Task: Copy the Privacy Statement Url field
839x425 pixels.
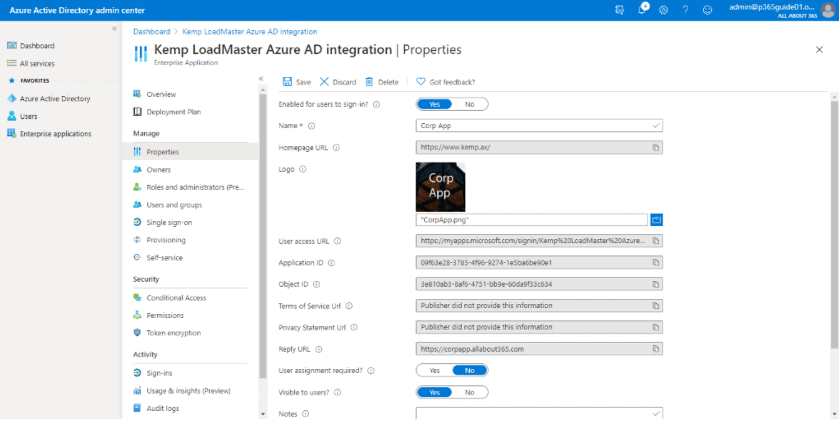Action: [656, 327]
